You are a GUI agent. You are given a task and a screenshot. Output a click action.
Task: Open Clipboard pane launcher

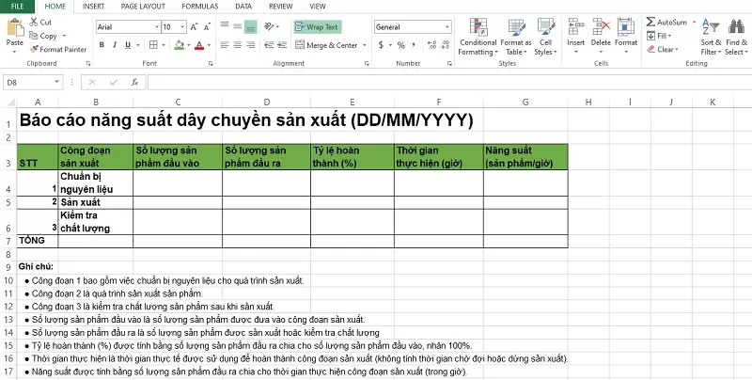(88, 63)
